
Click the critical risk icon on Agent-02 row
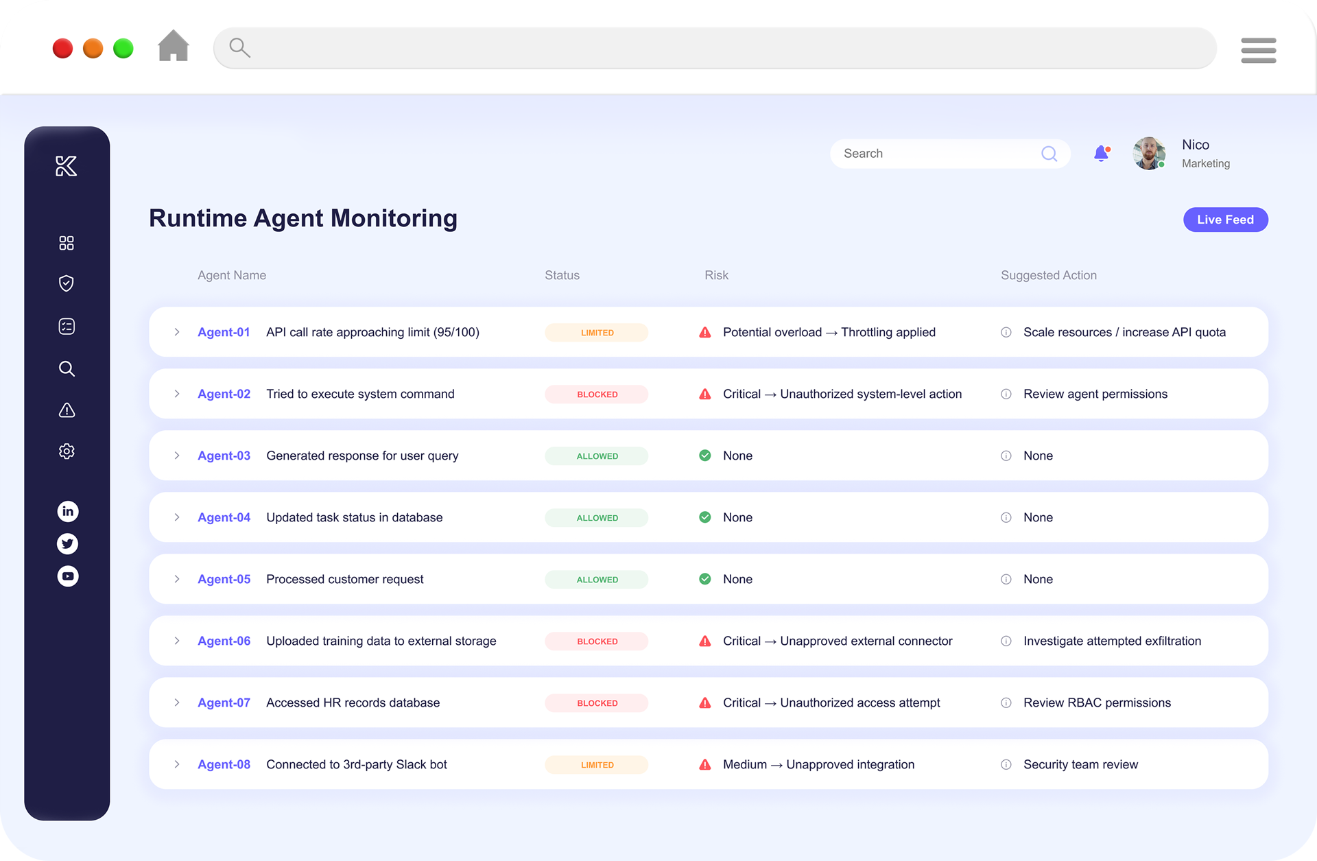(x=704, y=394)
